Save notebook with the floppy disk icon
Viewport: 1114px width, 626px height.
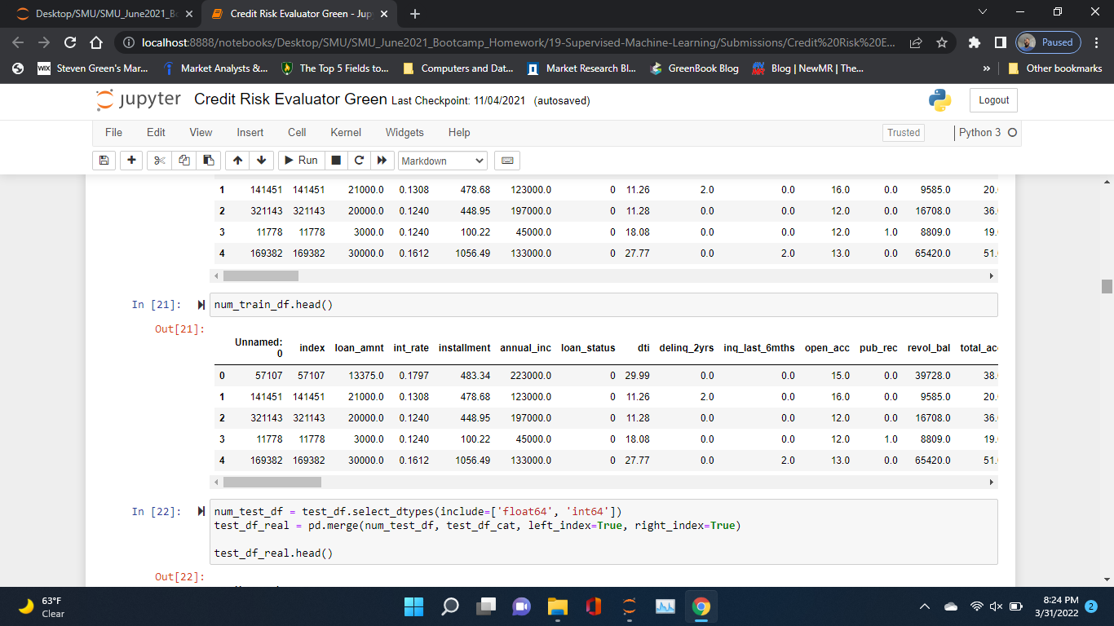[x=104, y=161]
